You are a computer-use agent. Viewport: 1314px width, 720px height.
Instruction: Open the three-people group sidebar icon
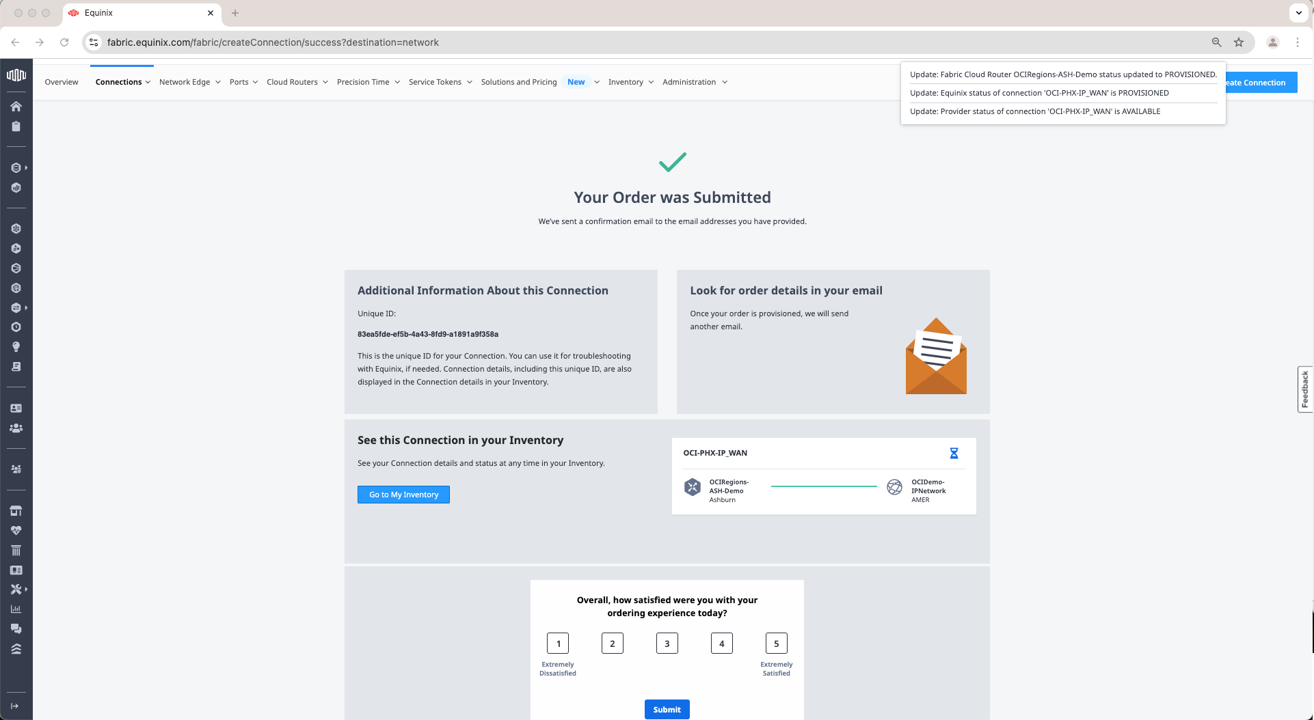[x=16, y=428]
